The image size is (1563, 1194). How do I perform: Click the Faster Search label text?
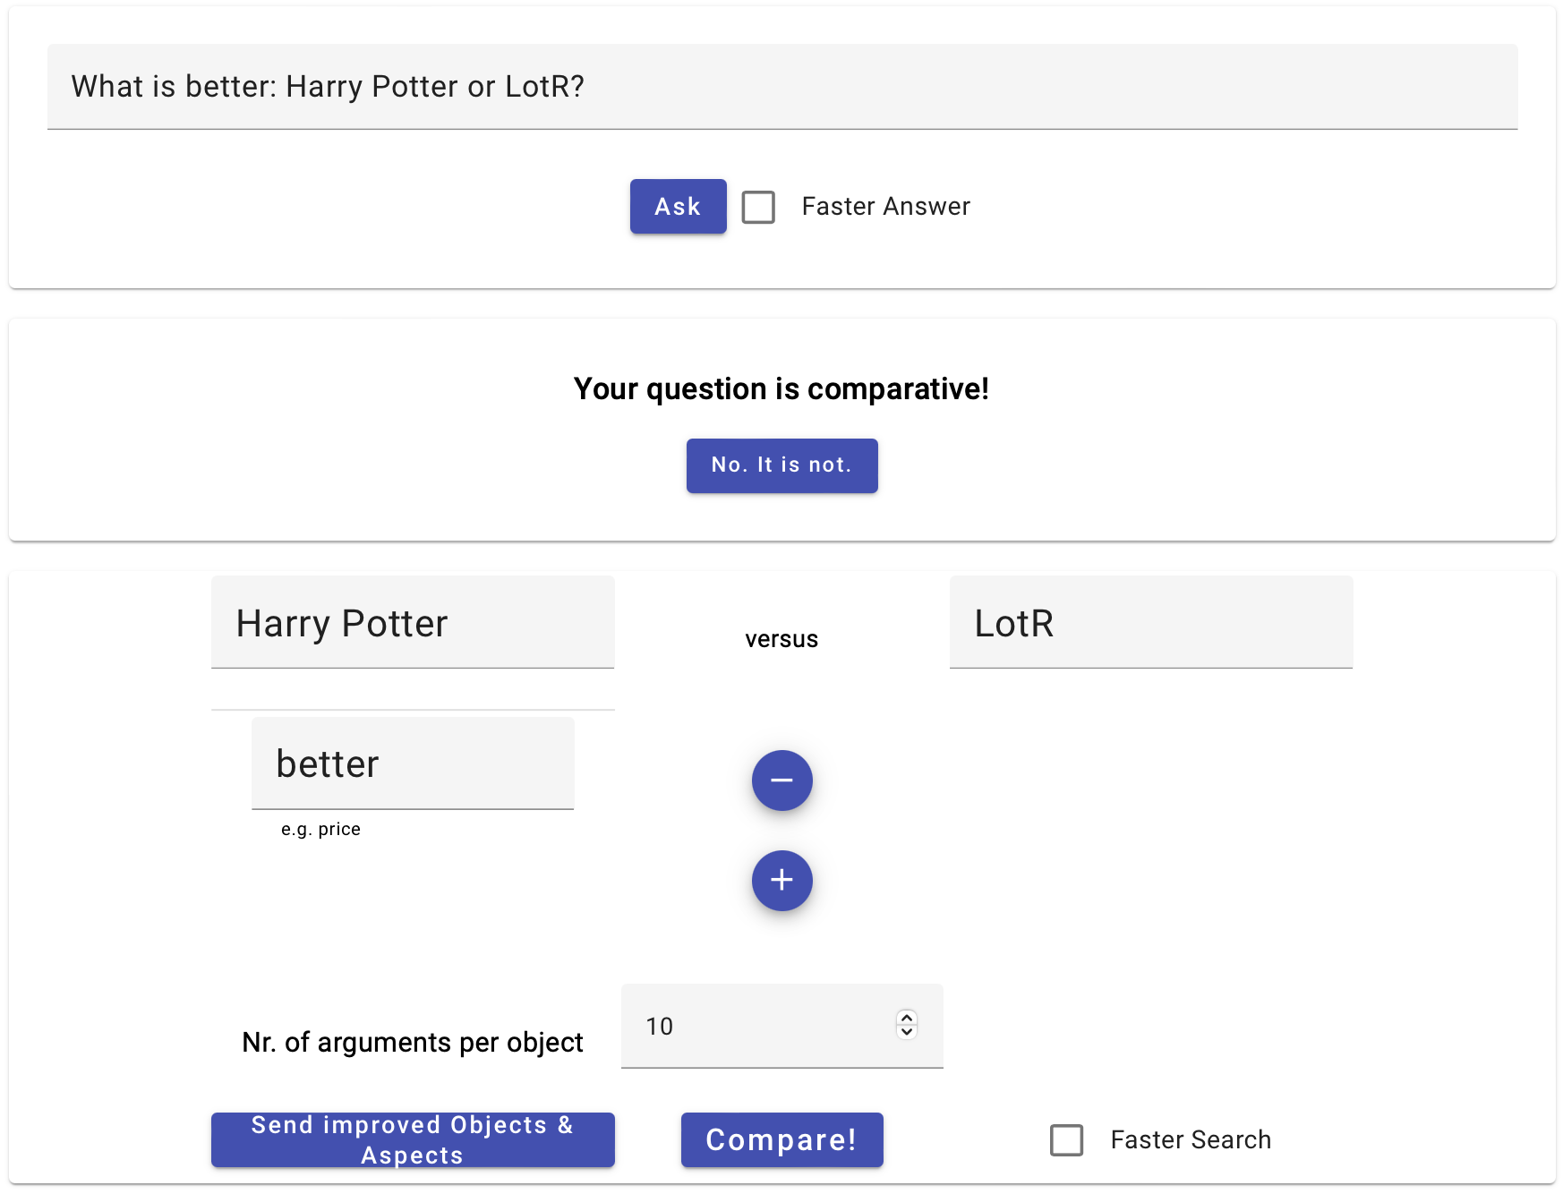1190,1140
